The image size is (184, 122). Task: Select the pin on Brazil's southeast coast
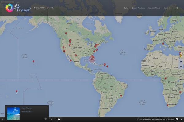pyautogui.click(x=121, y=96)
